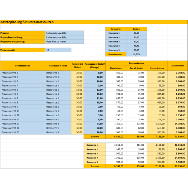Viewport: 188px width, 188px height.
Task: Select the 'Prozessbeschreibung:' label cell
Action: pyautogui.click(x=23, y=37)
